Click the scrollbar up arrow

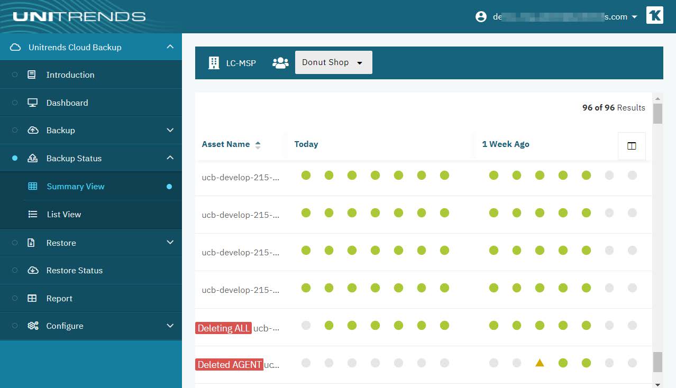click(657, 99)
